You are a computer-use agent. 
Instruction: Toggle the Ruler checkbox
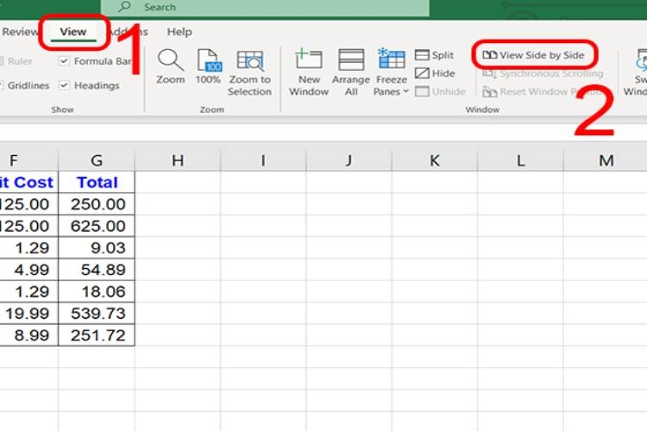tap(1, 61)
